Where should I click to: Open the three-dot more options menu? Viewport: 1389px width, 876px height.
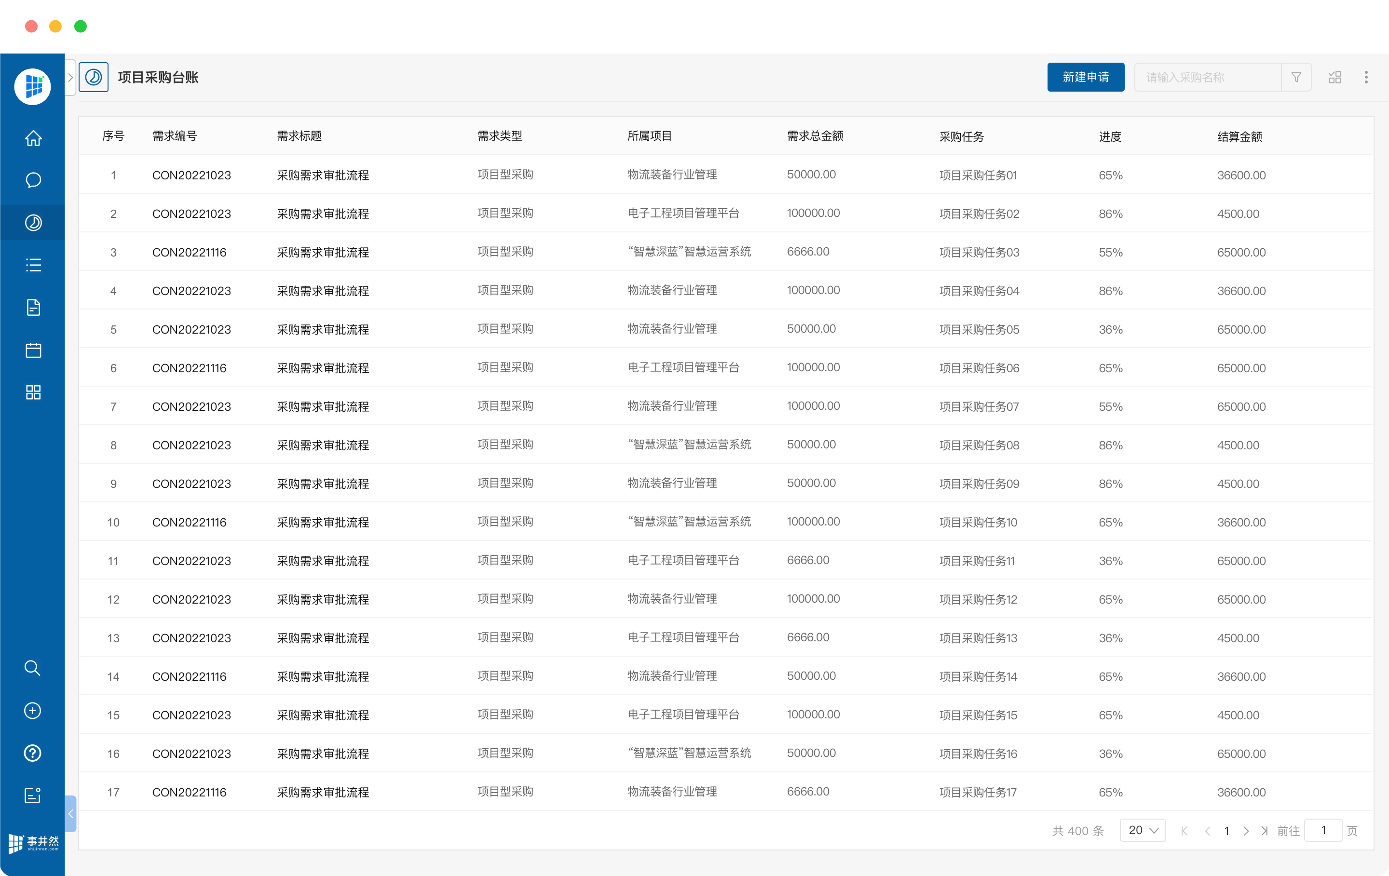pos(1366,77)
